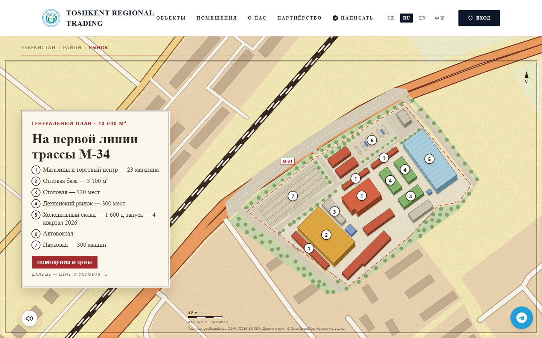Click the M-34 highway label on map
Screen dimensions: 542x338
coord(287,161)
